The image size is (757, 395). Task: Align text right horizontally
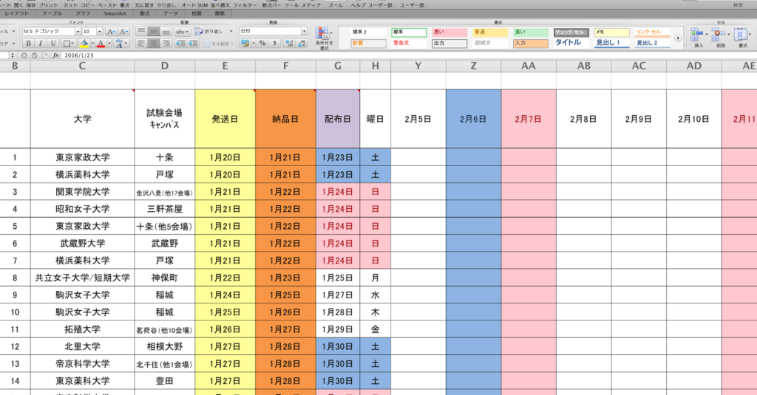coord(166,44)
